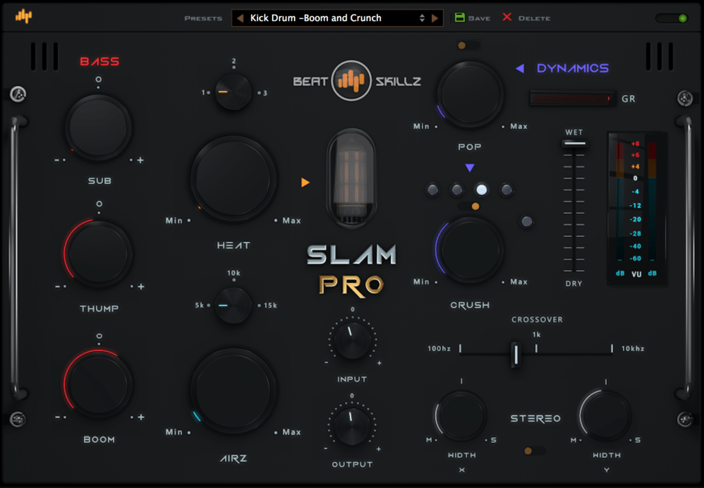Click the WET label above the fader
Viewport: 704px width, 488px height.
tap(574, 132)
